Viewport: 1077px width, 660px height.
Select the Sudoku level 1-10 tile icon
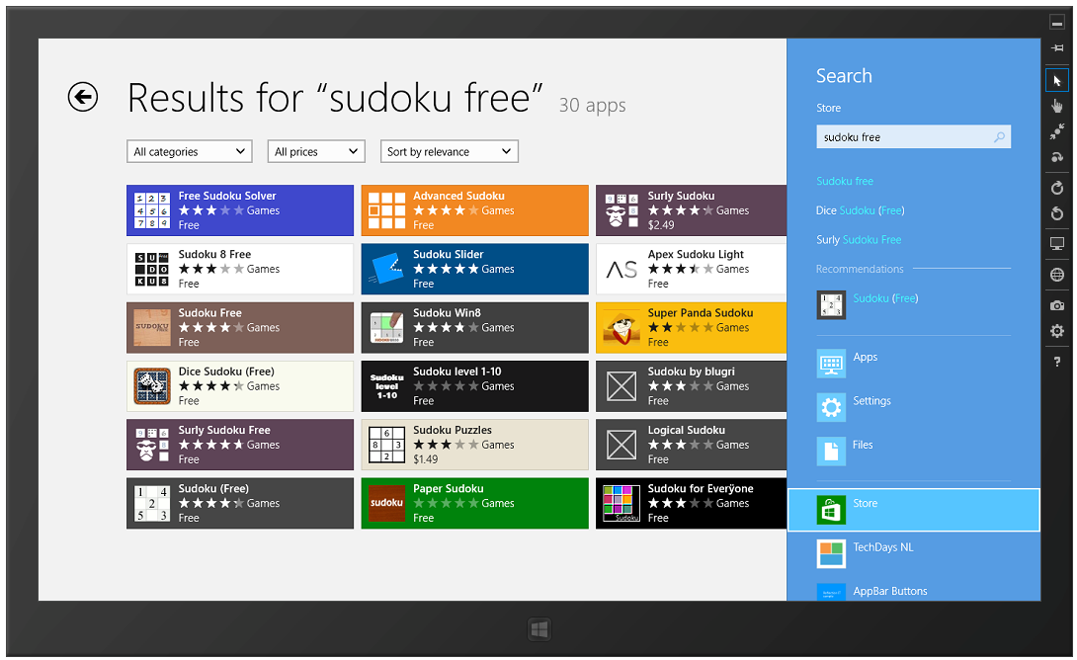[386, 386]
